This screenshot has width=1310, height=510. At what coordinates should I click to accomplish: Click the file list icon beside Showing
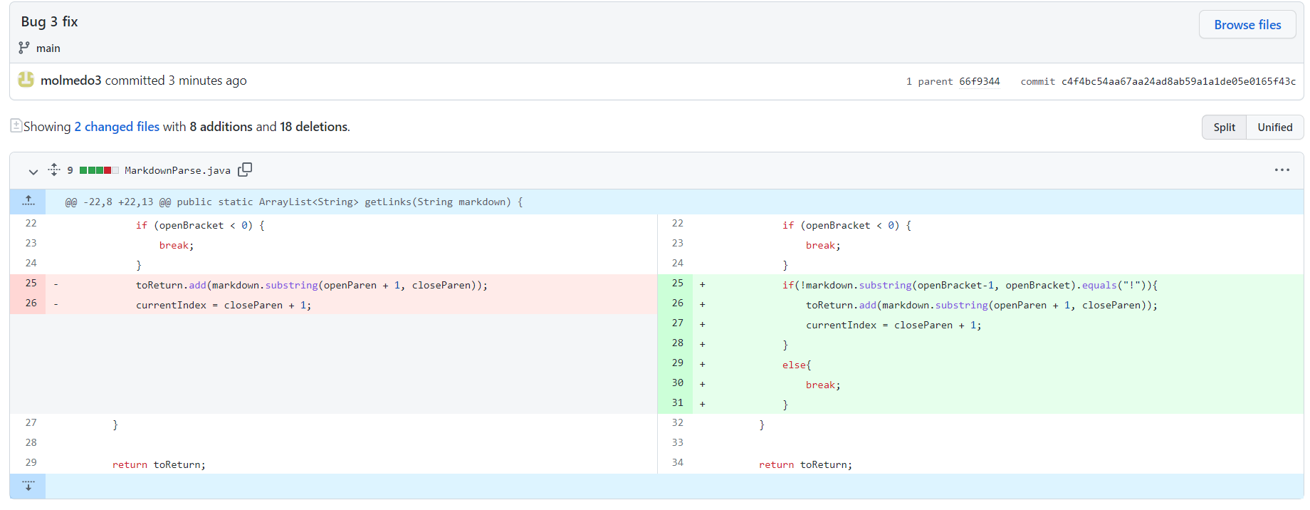pos(16,126)
